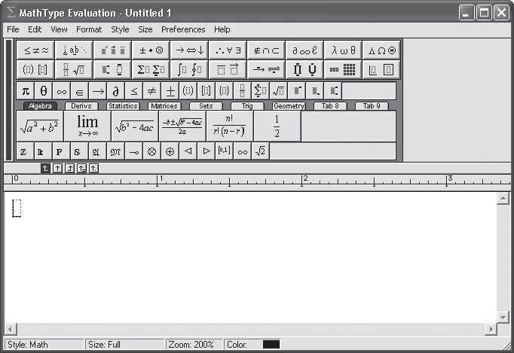The image size is (514, 353).
Task: Insert the pi symbol
Action: [x=25, y=91]
